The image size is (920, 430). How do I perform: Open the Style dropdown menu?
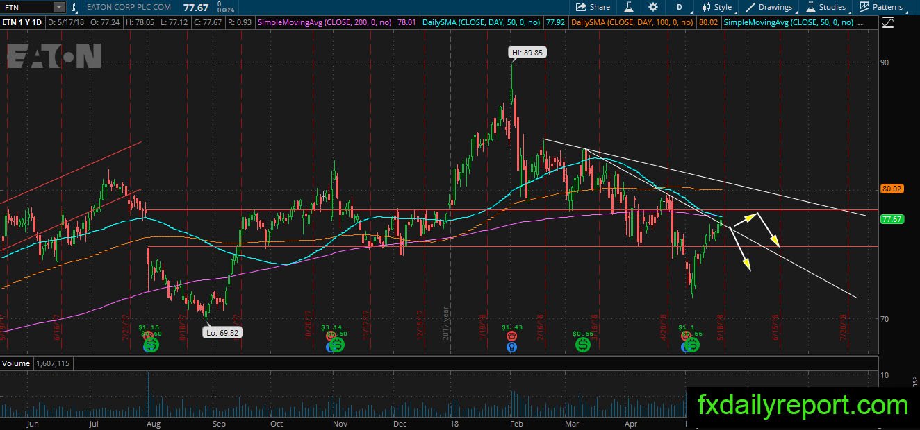pos(717,7)
